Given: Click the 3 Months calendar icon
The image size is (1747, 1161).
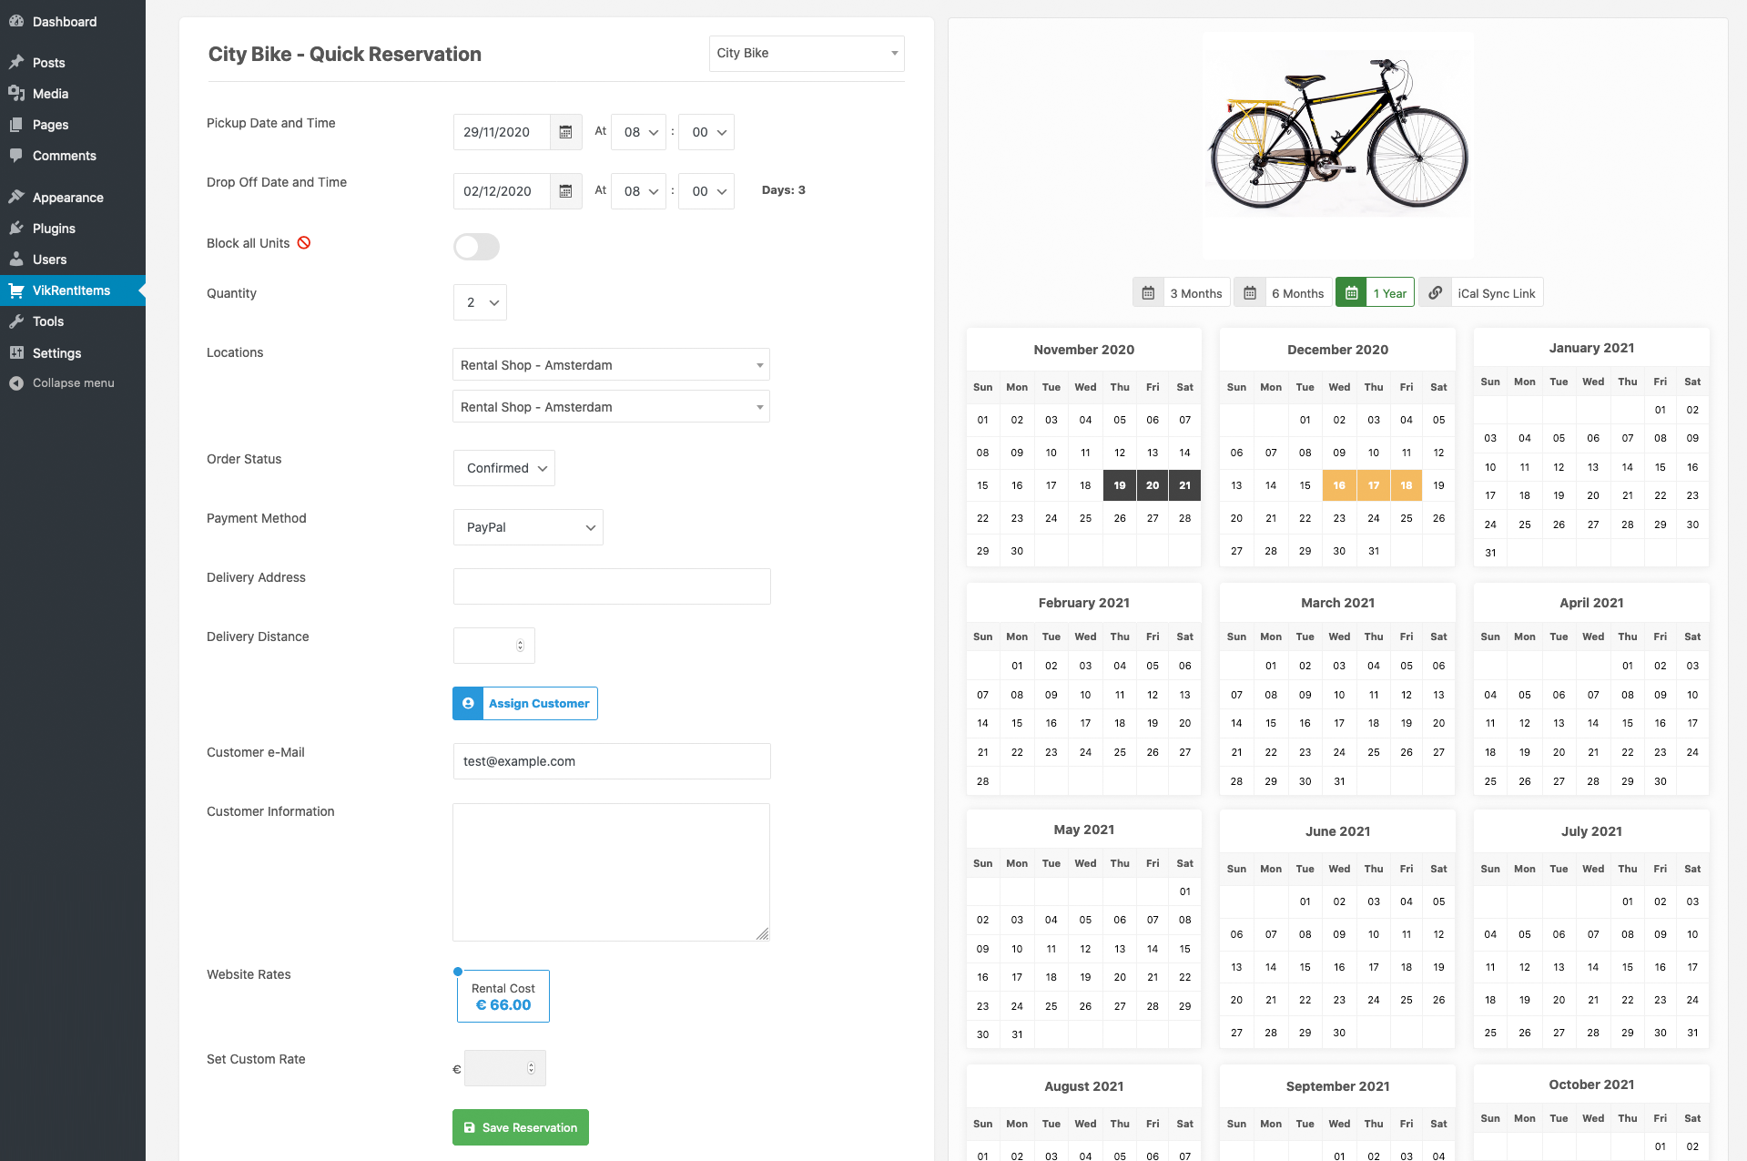Looking at the screenshot, I should point(1148,293).
